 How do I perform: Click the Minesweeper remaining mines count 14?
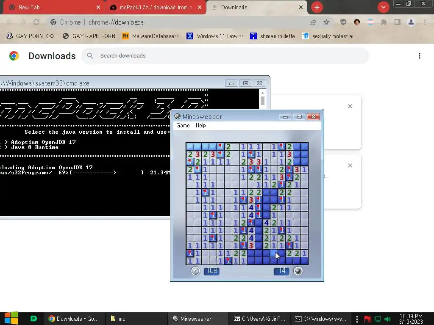[282, 271]
